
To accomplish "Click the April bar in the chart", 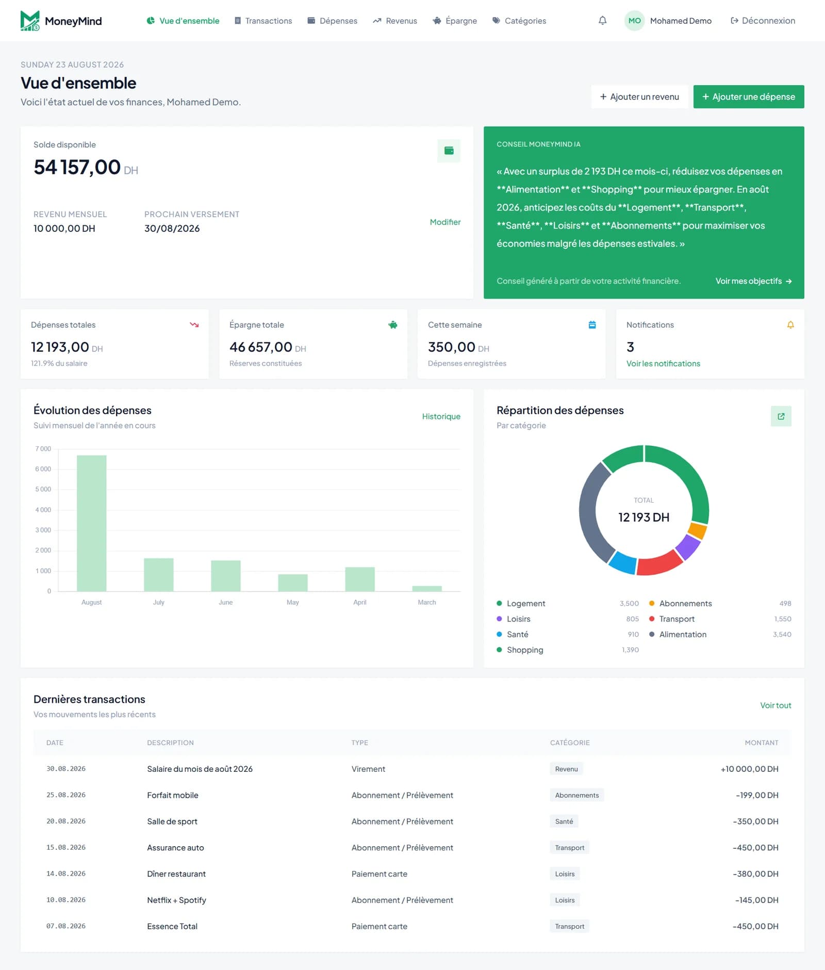I will [x=360, y=579].
